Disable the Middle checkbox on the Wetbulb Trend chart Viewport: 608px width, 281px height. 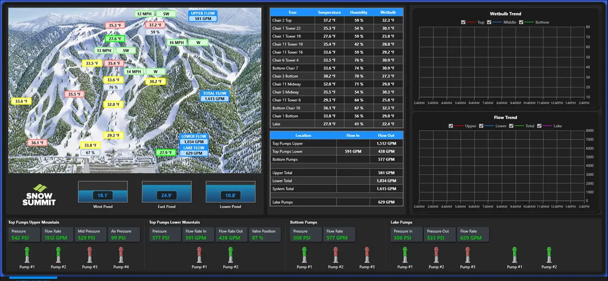tap(489, 22)
